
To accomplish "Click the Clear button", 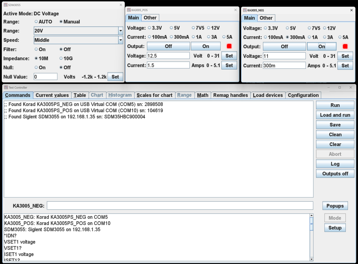I will pyautogui.click(x=335, y=144).
